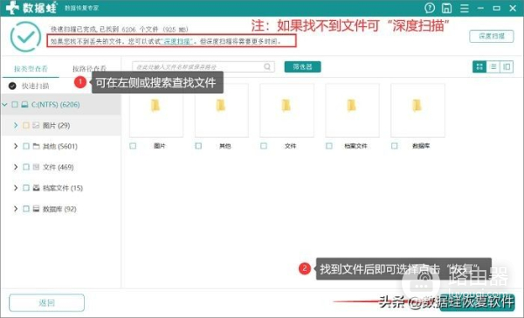524x318 pixels.
Task: Switch to grid thumbnail view
Action: pos(479,66)
